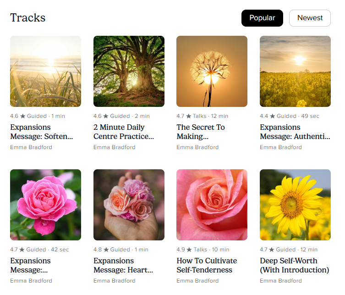Viewport: 345px width, 295px height.
Task: Open the dandelion sunset thumbnail
Action: tap(212, 71)
